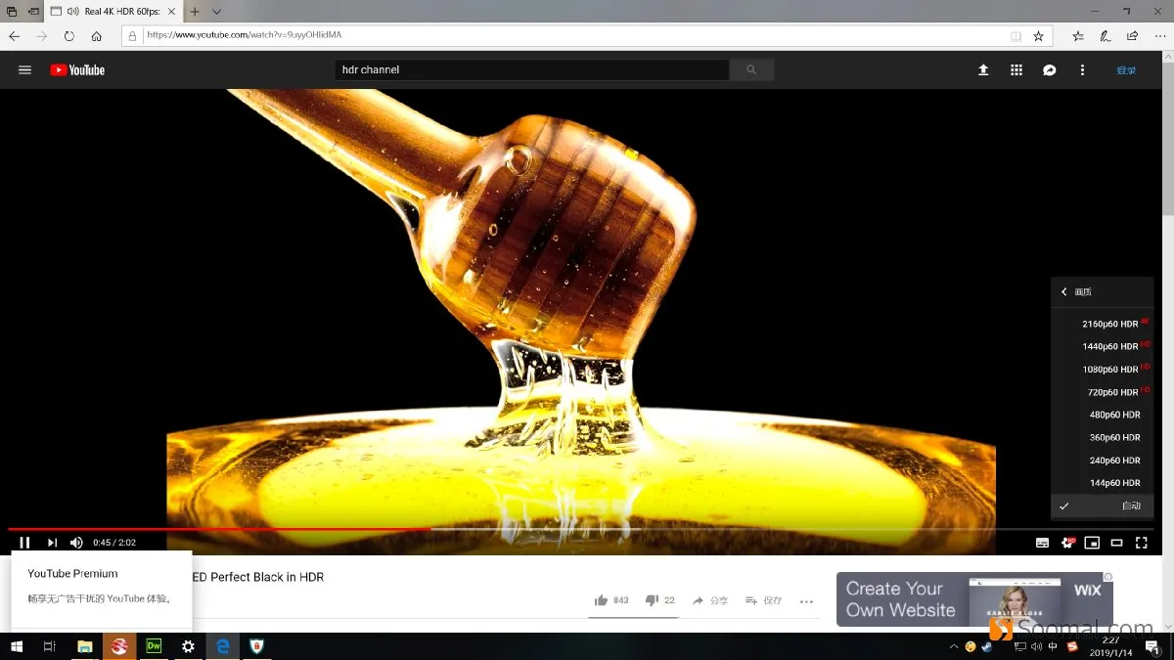Image resolution: width=1174 pixels, height=660 pixels.
Task: Click the YouTube upload video icon
Action: point(983,70)
